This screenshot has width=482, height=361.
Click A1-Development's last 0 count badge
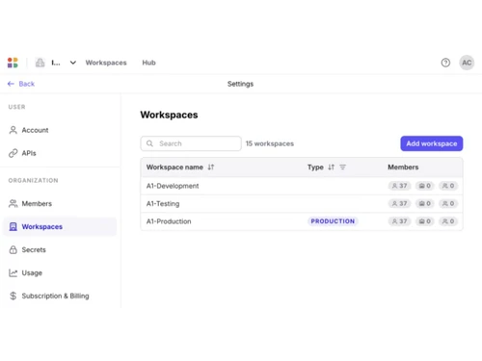(448, 186)
